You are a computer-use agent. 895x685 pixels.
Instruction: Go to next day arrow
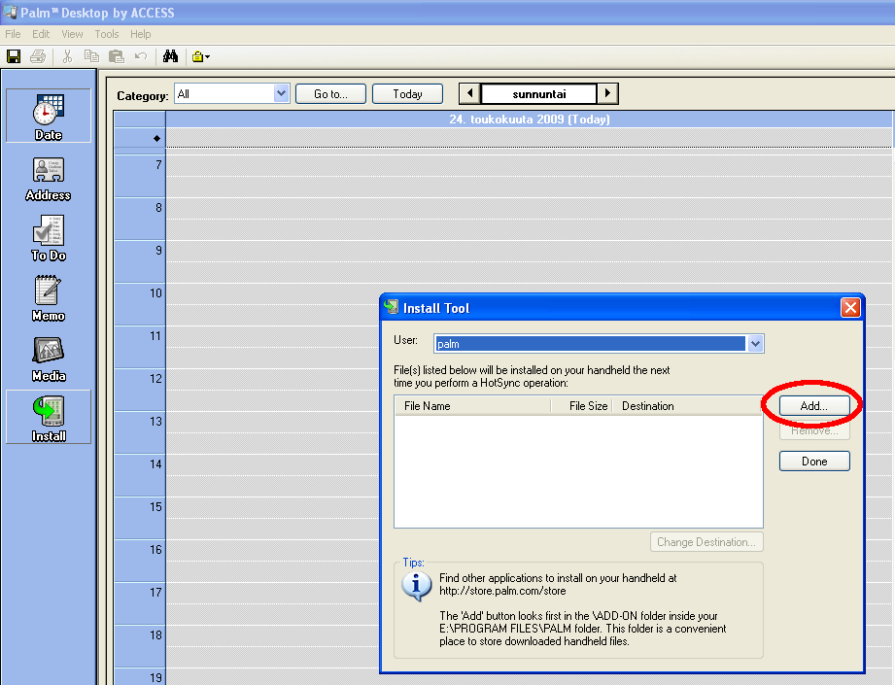pyautogui.click(x=607, y=93)
